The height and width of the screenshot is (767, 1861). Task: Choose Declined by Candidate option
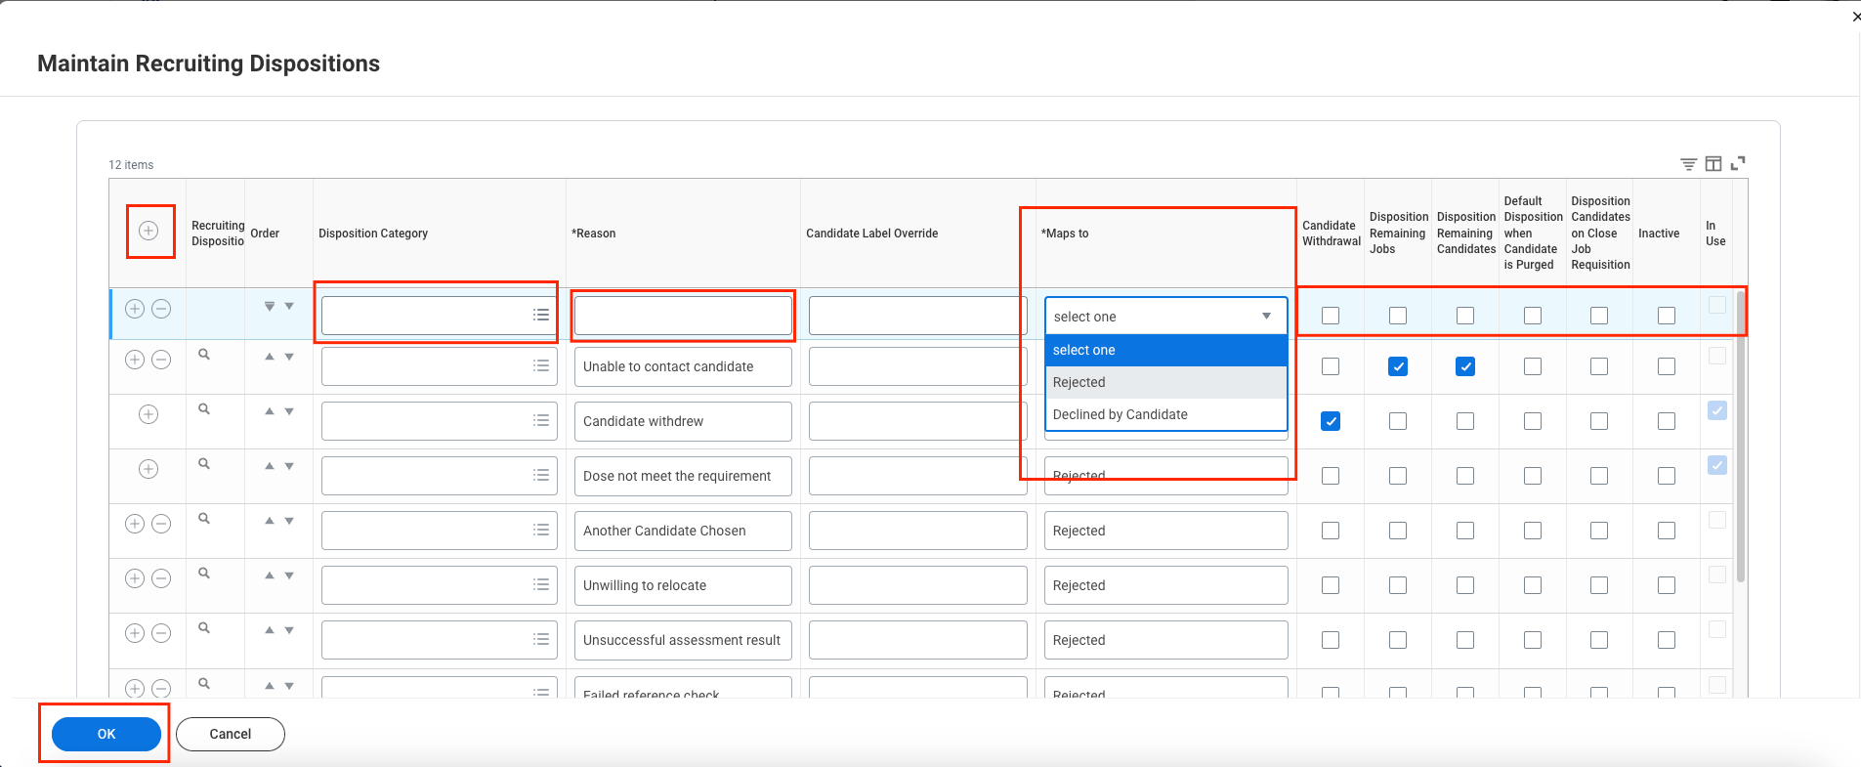click(x=1166, y=414)
